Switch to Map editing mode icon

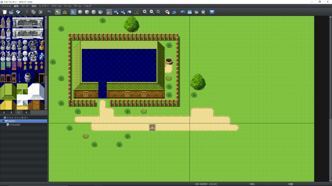[58, 12]
